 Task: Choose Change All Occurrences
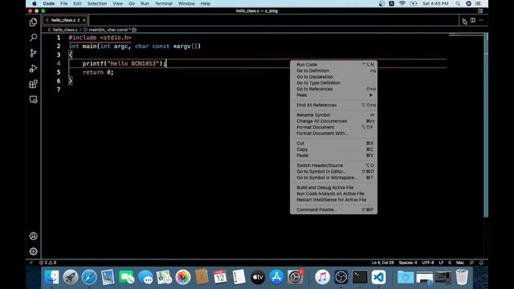(334, 121)
